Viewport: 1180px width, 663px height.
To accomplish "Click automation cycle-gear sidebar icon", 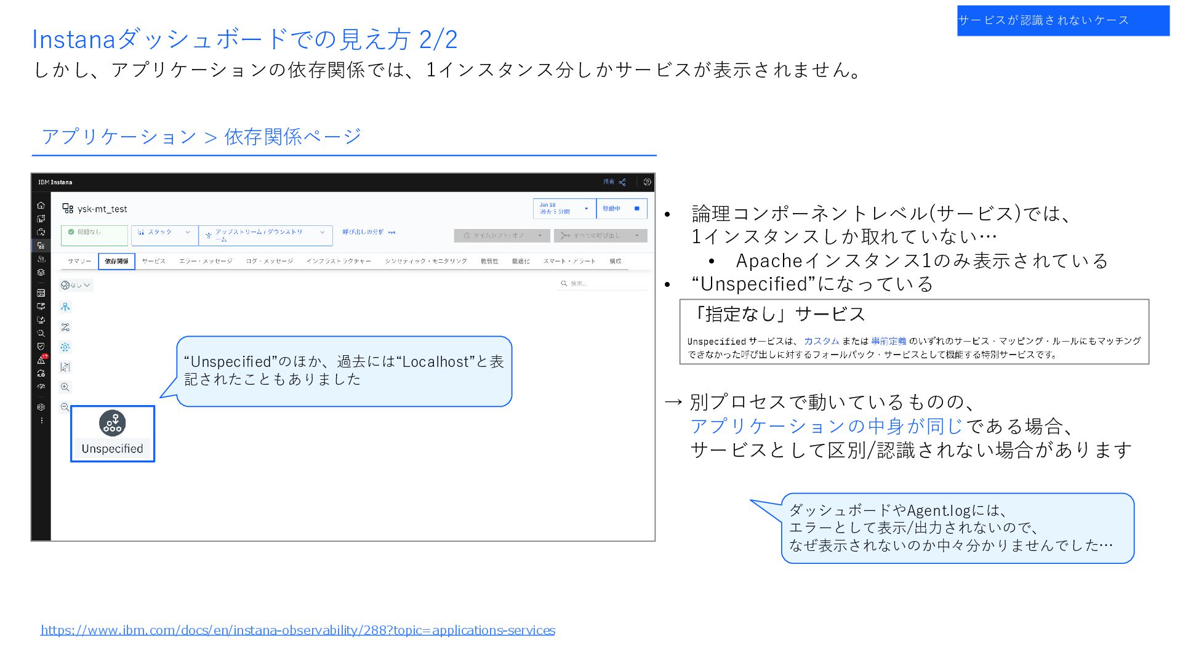I will pos(41,373).
